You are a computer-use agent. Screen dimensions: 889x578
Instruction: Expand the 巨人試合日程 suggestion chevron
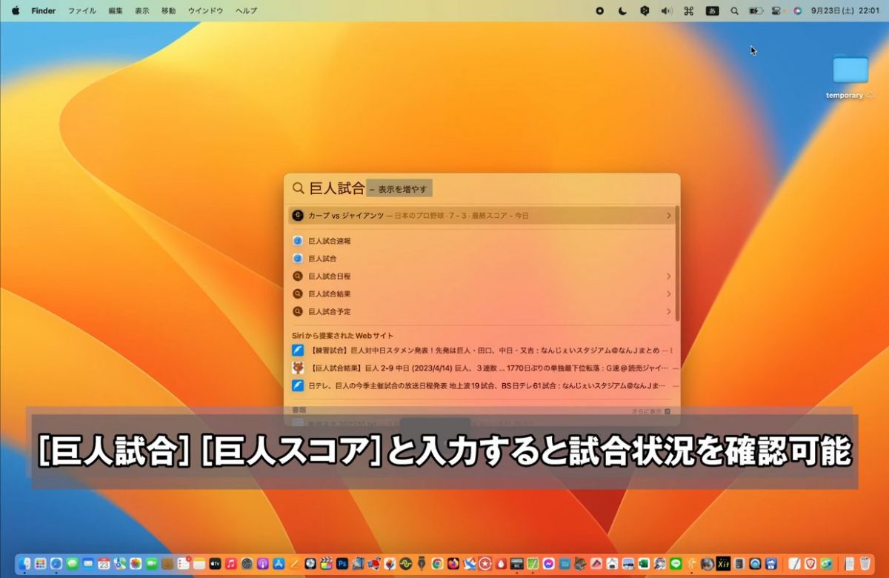point(668,276)
